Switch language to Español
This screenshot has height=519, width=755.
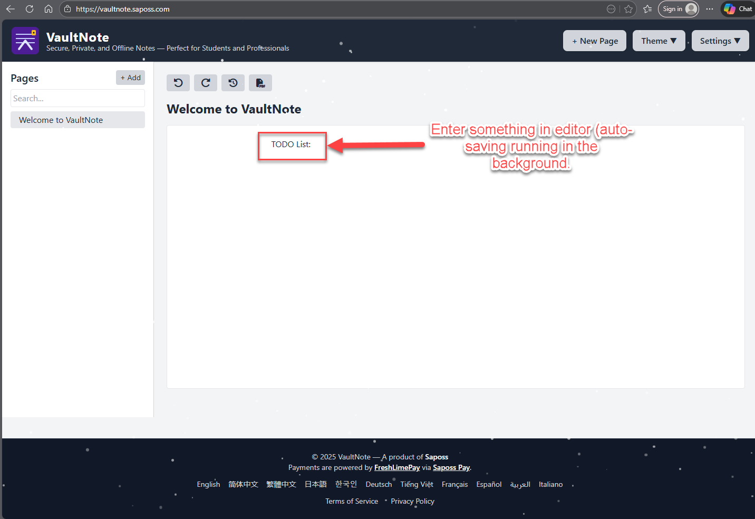tap(489, 484)
